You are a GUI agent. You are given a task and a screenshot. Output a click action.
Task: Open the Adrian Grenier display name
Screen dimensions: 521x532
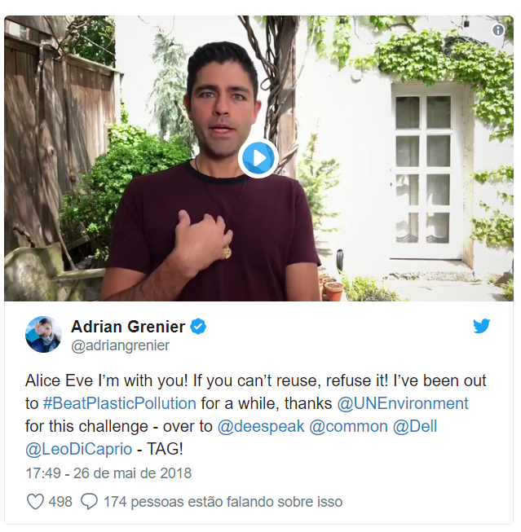point(128,327)
